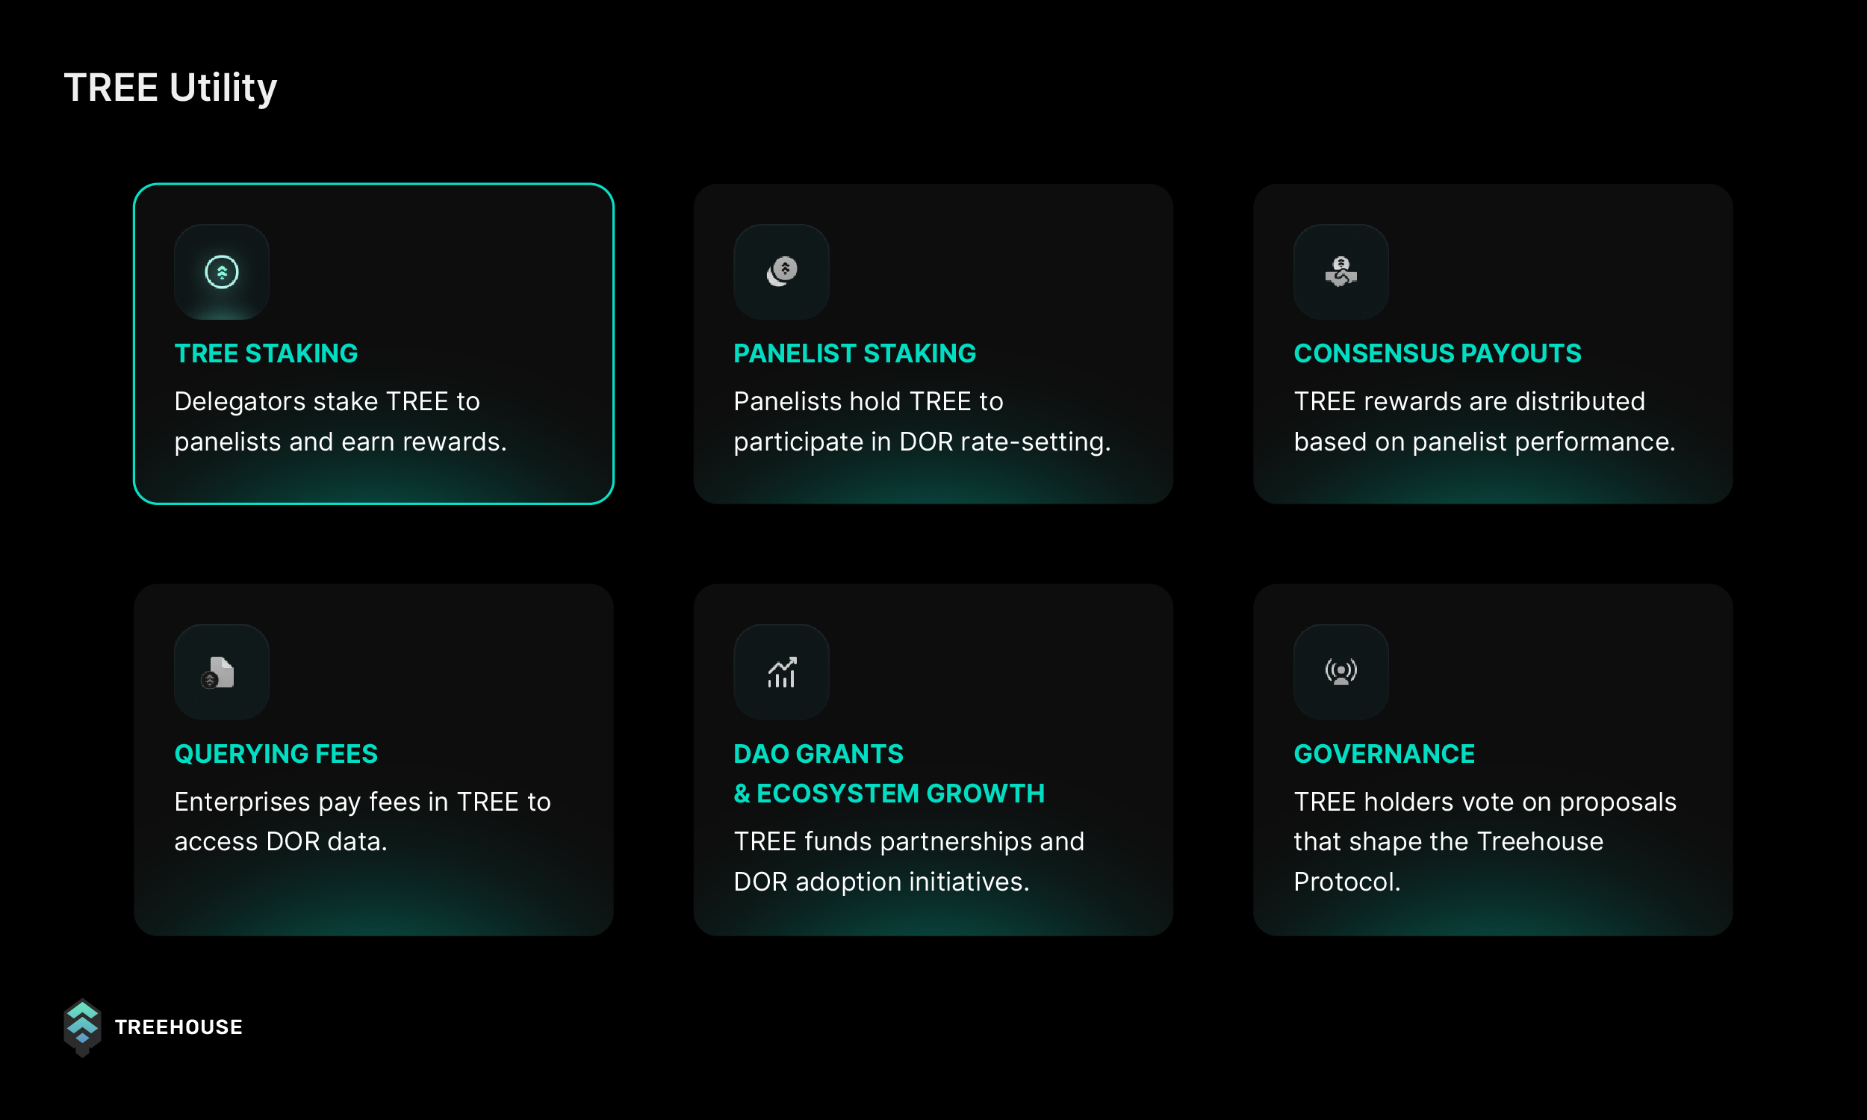This screenshot has height=1120, width=1867.
Task: Click the 'Delegators stake TREE' description text
Action: 340,421
